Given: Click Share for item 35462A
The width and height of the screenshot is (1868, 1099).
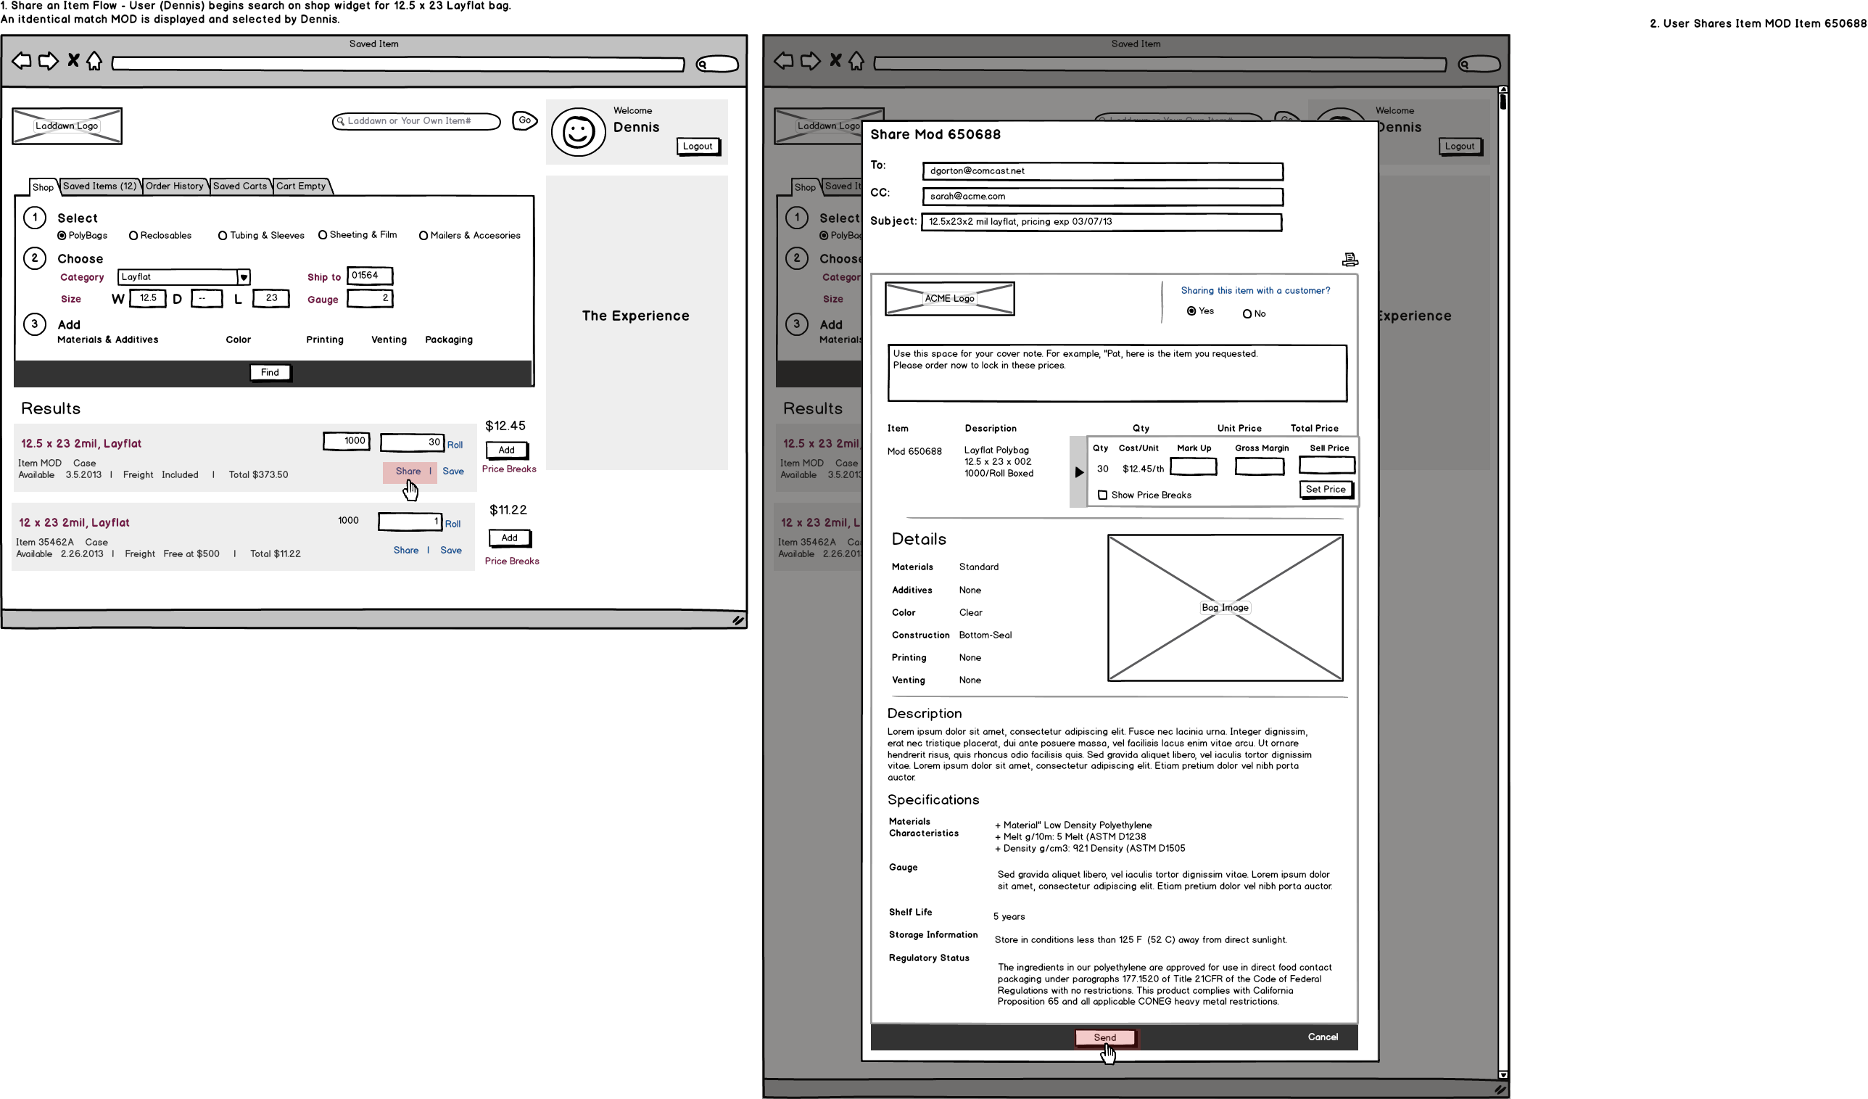Looking at the screenshot, I should coord(405,550).
